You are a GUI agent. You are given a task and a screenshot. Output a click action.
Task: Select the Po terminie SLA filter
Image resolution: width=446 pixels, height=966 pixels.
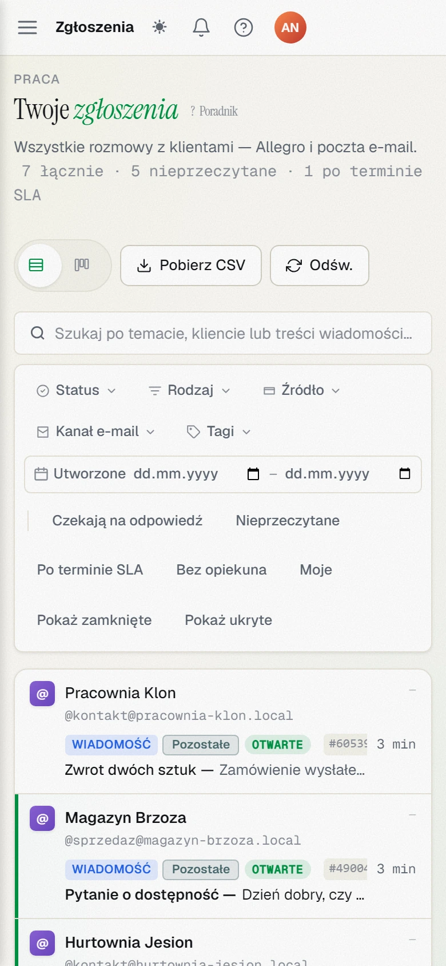pos(90,570)
